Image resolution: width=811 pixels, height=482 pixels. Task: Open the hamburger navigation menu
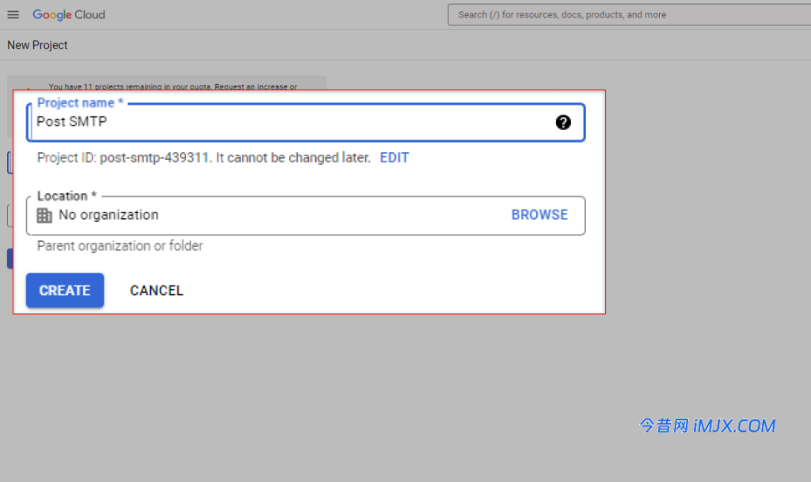[x=13, y=14]
